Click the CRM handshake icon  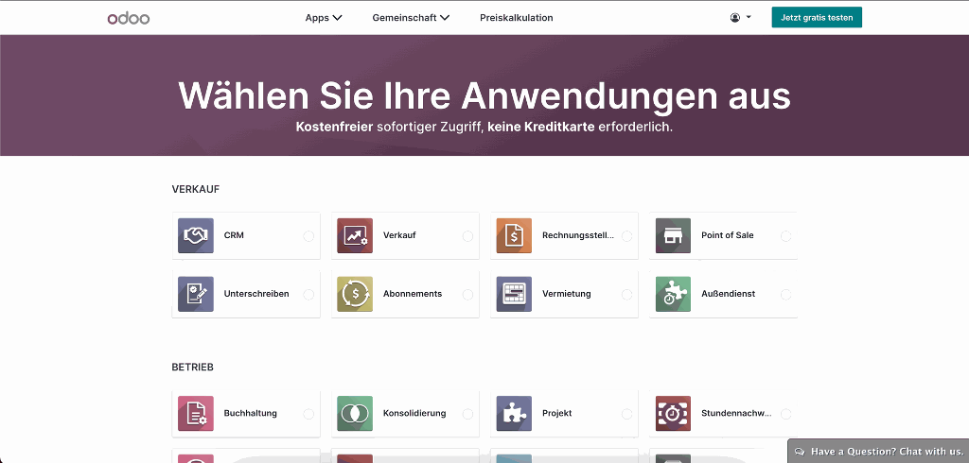pos(195,235)
